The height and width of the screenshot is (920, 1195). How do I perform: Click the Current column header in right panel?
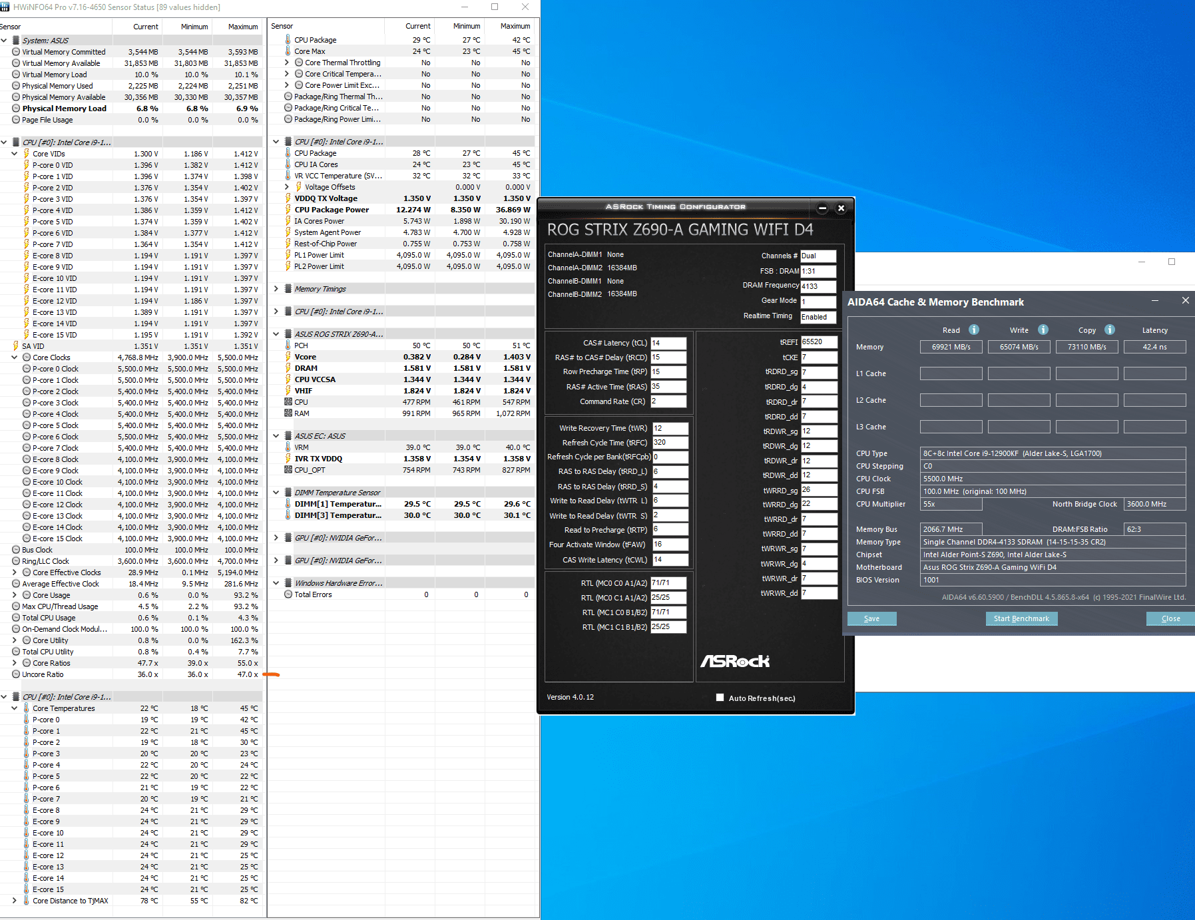tap(409, 26)
